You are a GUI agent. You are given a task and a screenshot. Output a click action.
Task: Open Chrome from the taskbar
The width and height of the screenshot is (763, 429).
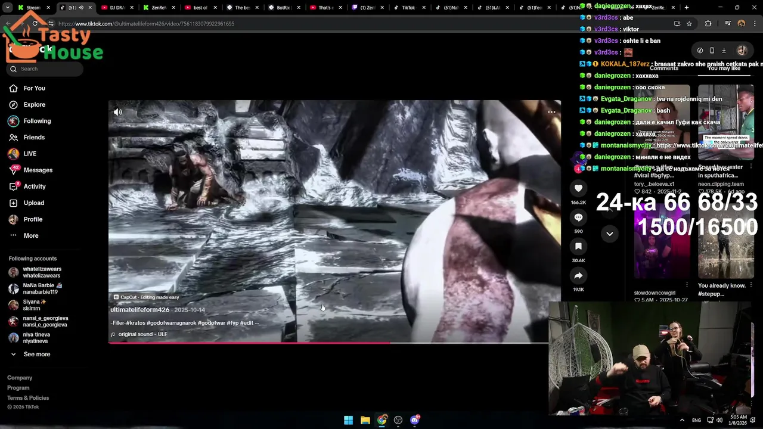(x=382, y=420)
